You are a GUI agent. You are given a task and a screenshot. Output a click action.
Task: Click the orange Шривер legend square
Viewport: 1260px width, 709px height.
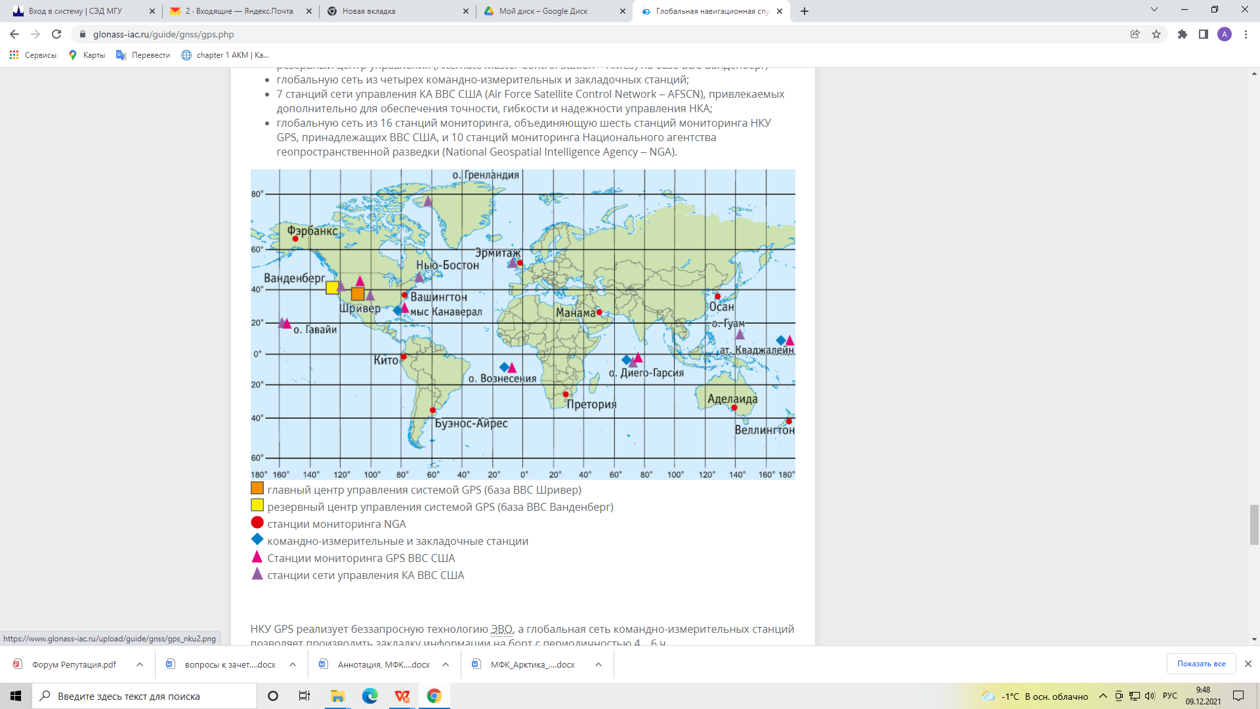pos(257,488)
